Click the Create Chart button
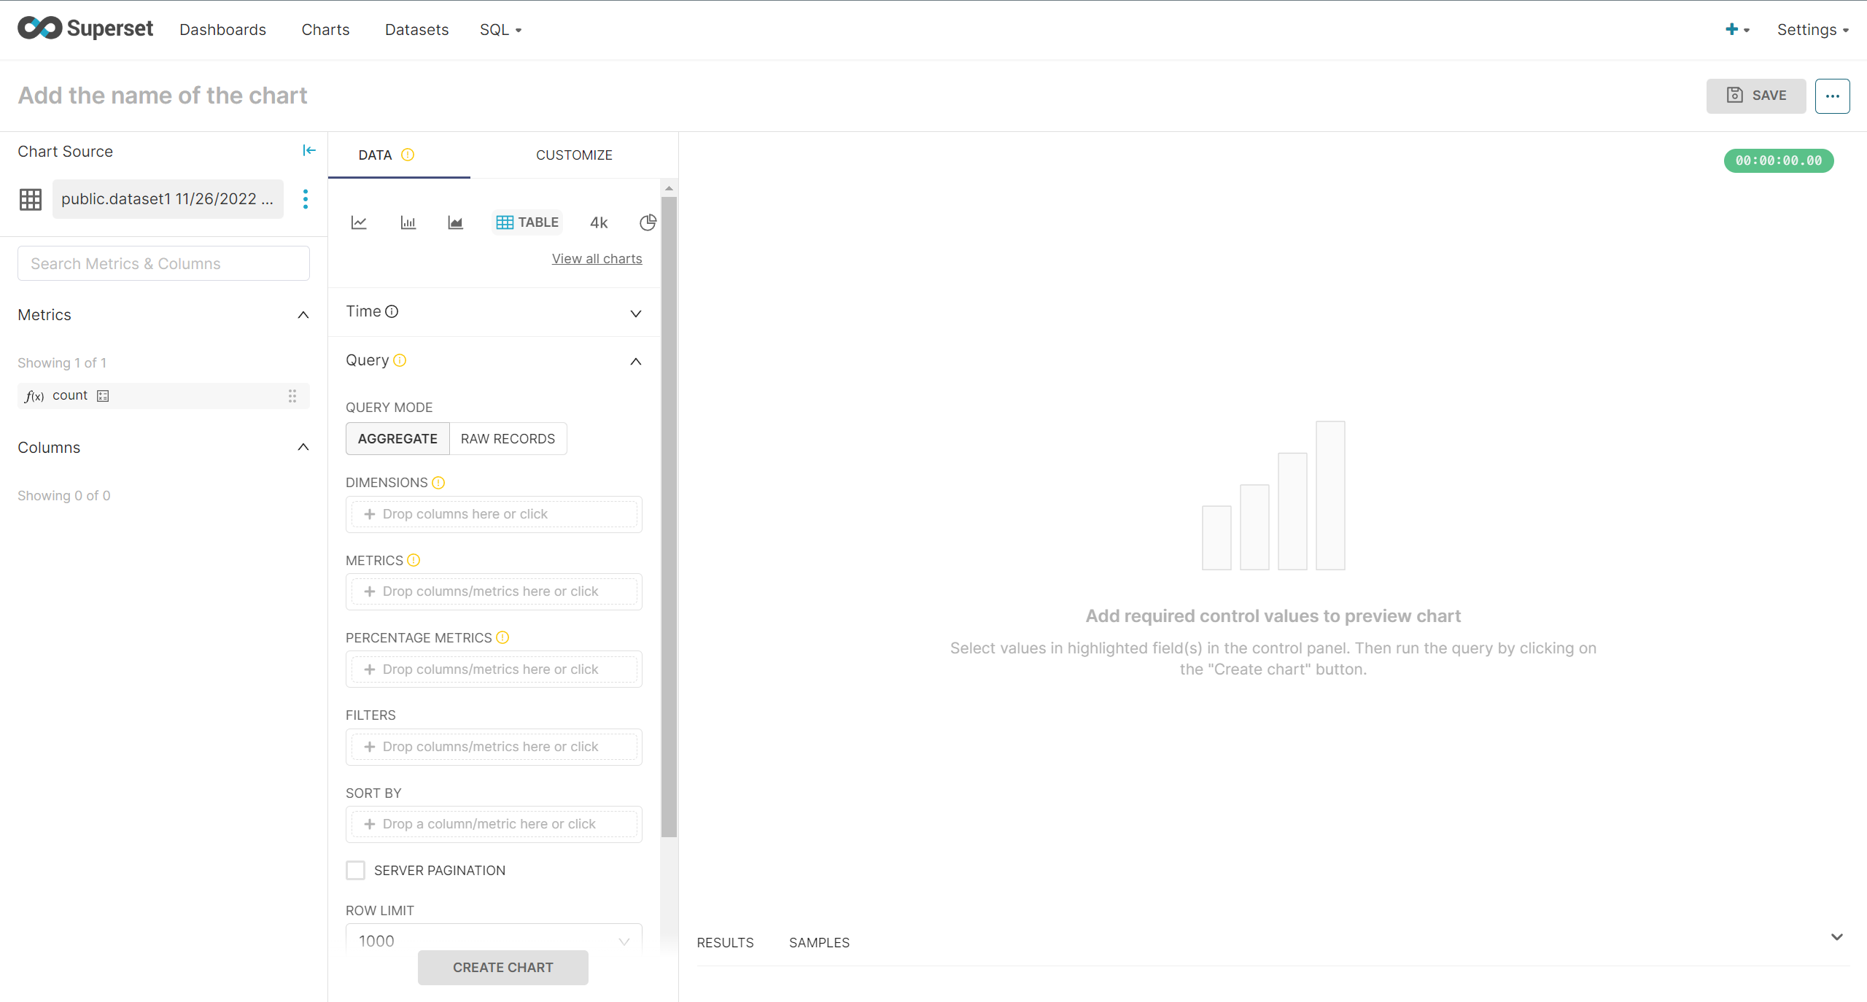 [x=502, y=967]
